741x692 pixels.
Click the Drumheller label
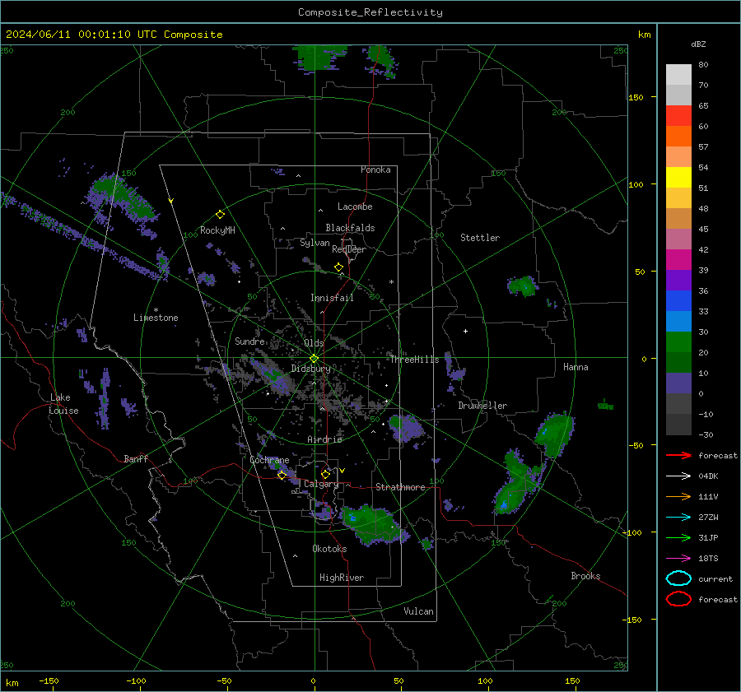coord(482,406)
